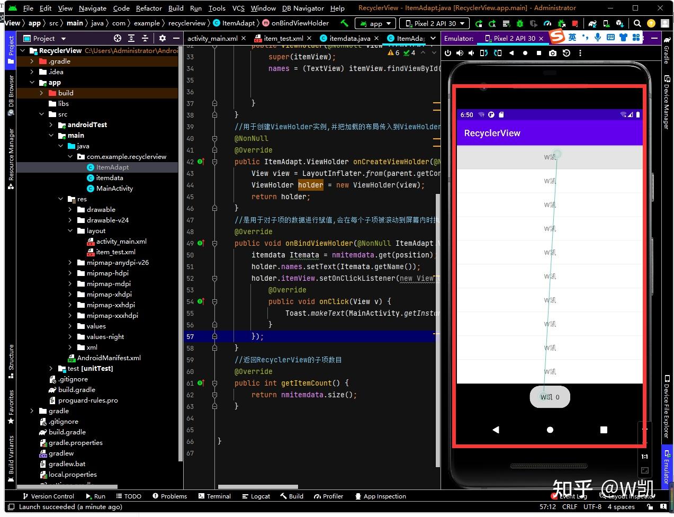Run the app with the green Run icon
674x517 pixels.
tap(479, 23)
